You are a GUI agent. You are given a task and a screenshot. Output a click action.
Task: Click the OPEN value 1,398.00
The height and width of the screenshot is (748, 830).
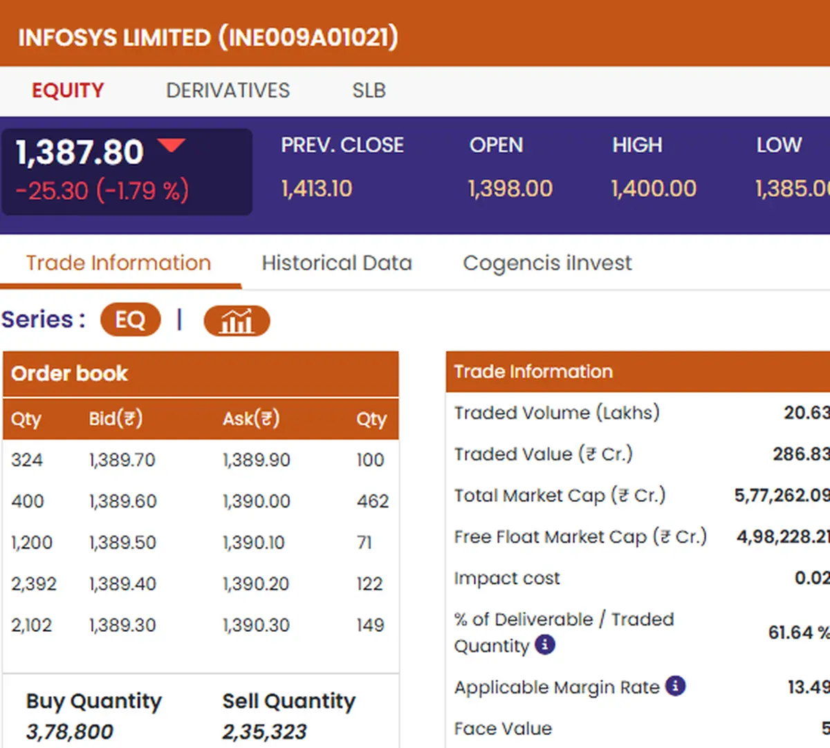point(510,189)
